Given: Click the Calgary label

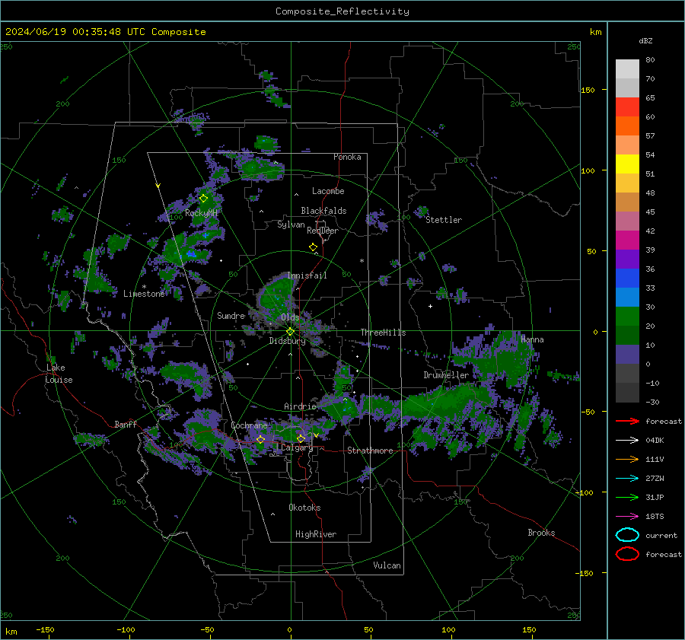Looking at the screenshot, I should (297, 447).
